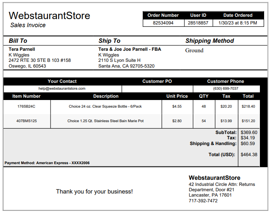Image resolution: width=271 pixels, height=213 pixels.
Task: Click the Shipping & Handling amount $60.59
Action: click(248, 144)
